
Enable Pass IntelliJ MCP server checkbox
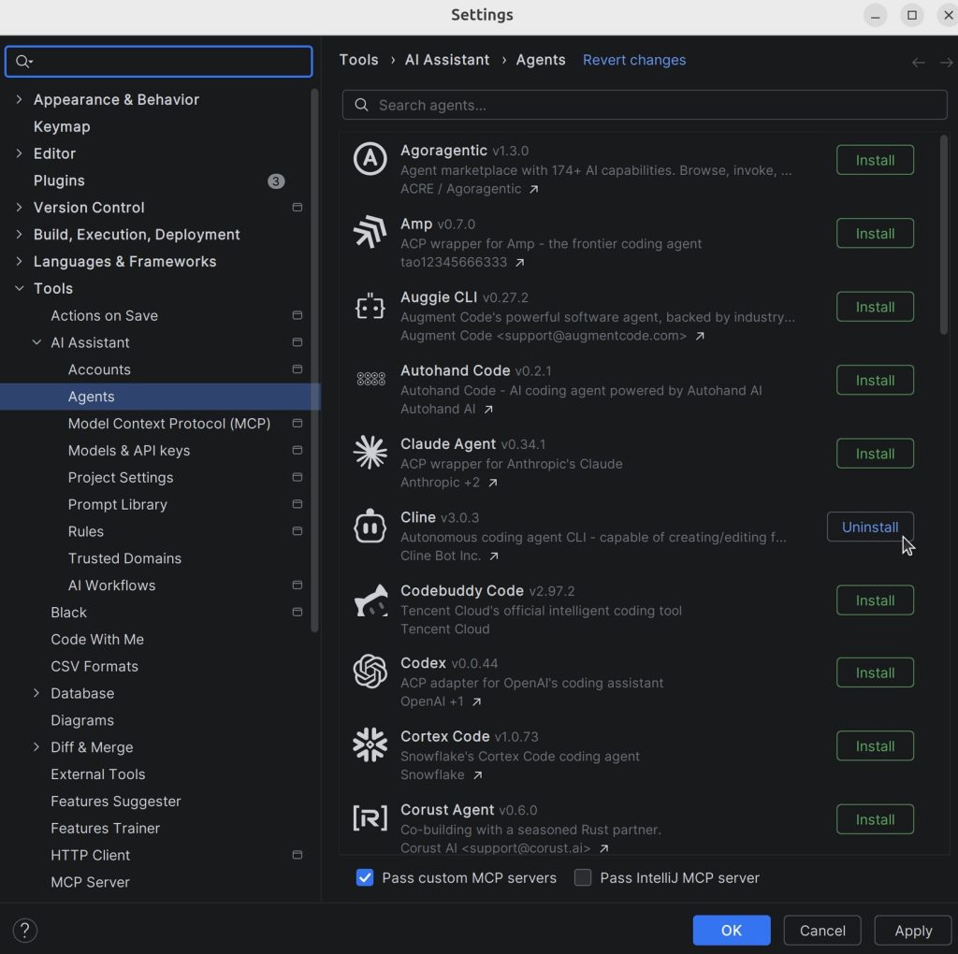click(583, 877)
